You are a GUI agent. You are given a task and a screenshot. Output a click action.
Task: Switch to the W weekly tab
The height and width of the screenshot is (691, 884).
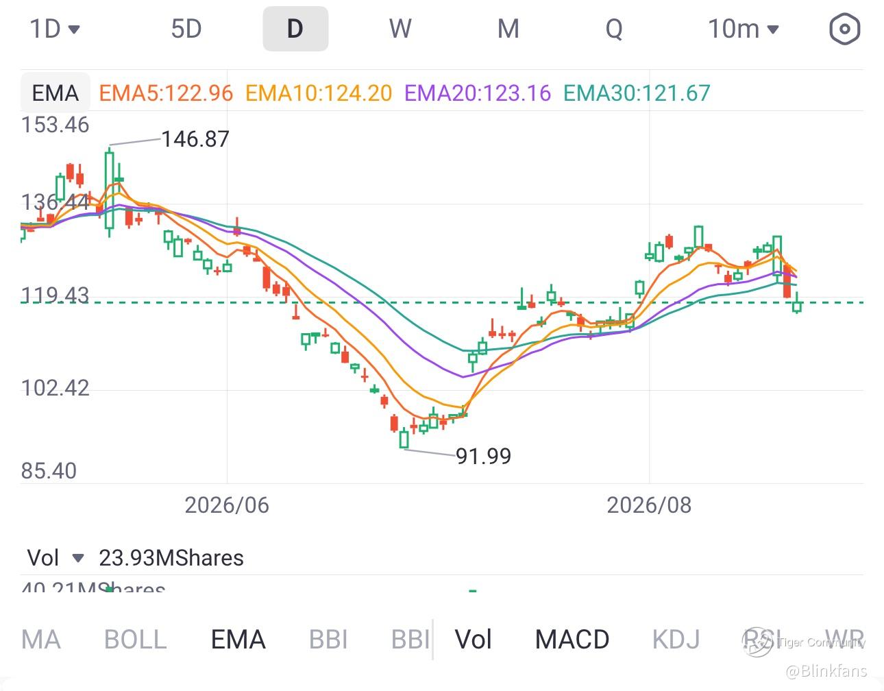[400, 29]
